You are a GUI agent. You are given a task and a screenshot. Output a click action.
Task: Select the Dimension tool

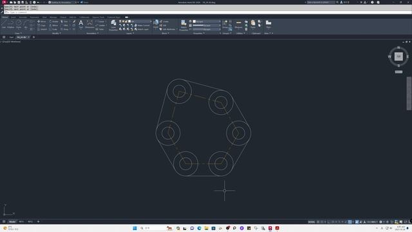(89, 24)
